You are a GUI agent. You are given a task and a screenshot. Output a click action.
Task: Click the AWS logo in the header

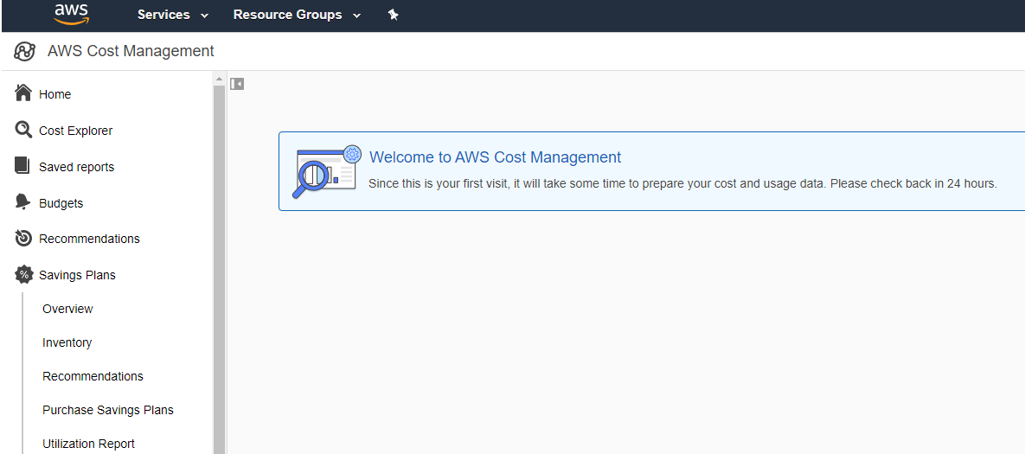[x=71, y=14]
